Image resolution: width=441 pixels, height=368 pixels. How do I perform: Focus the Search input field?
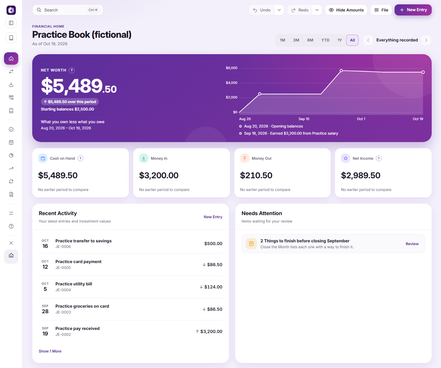[x=68, y=10]
